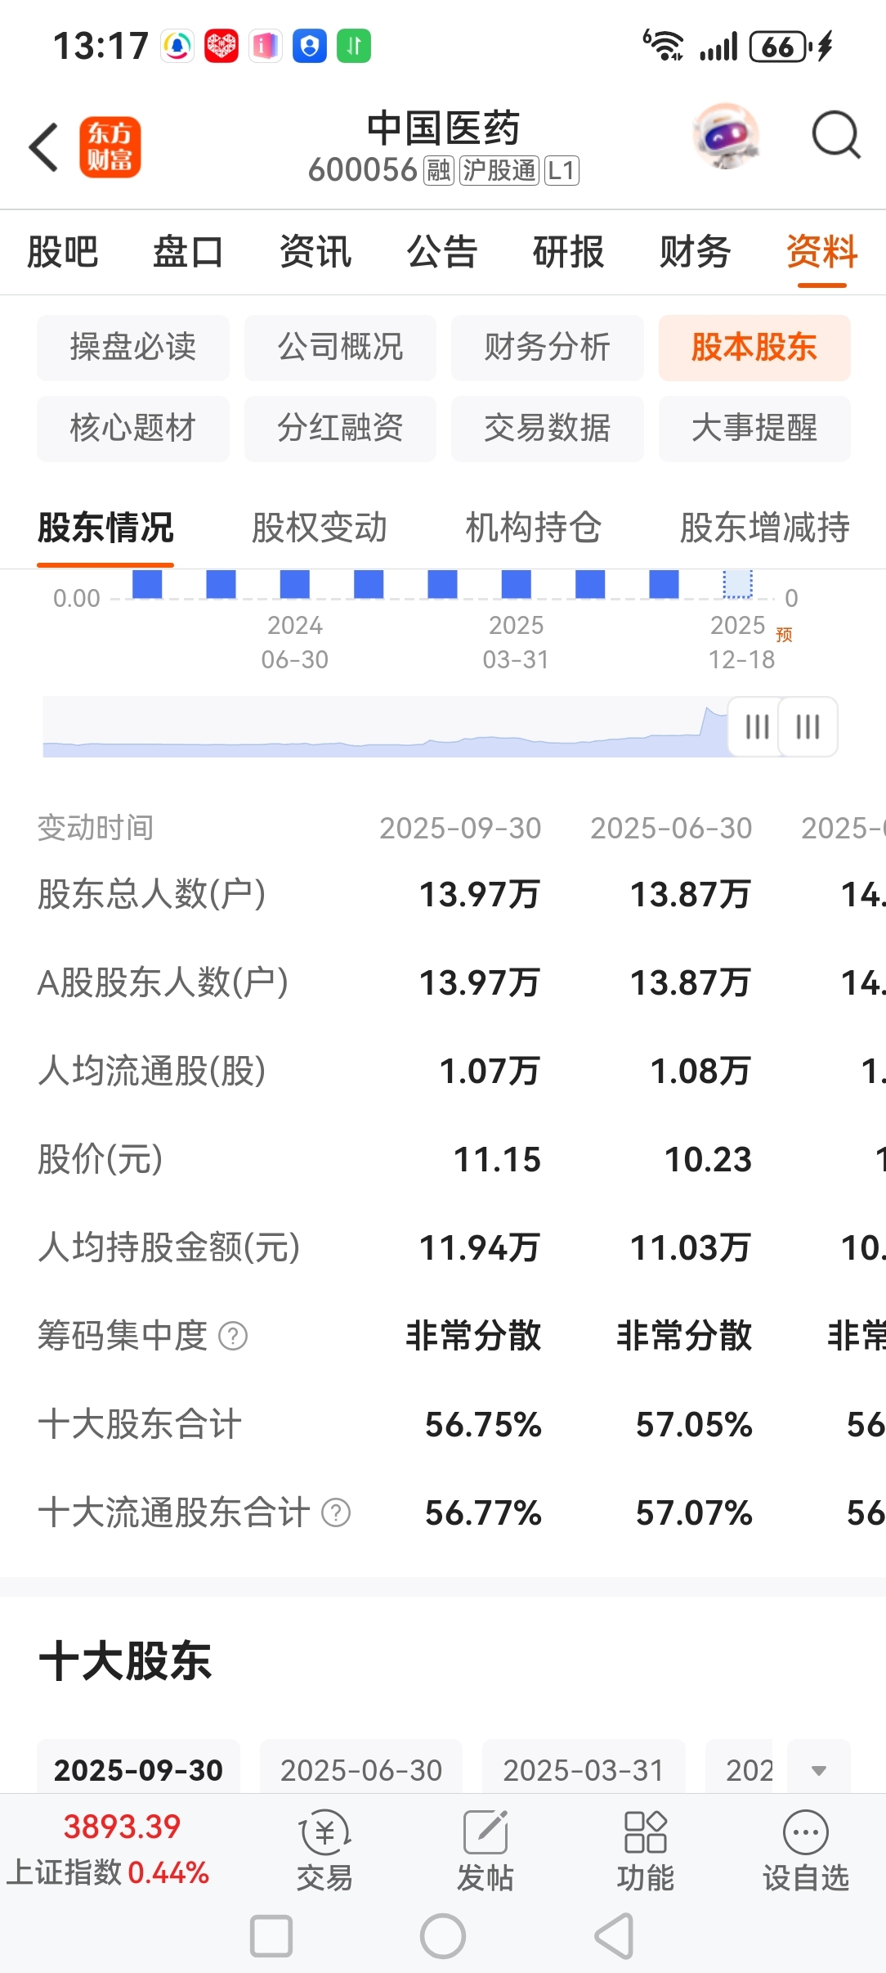Select the 核心题材 category chip
Screen dimensions: 886x1973
(x=133, y=429)
